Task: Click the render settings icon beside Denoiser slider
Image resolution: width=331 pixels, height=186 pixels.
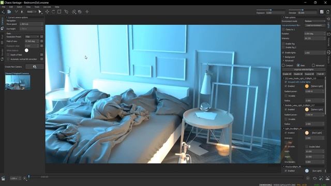Action: [x=322, y=12]
